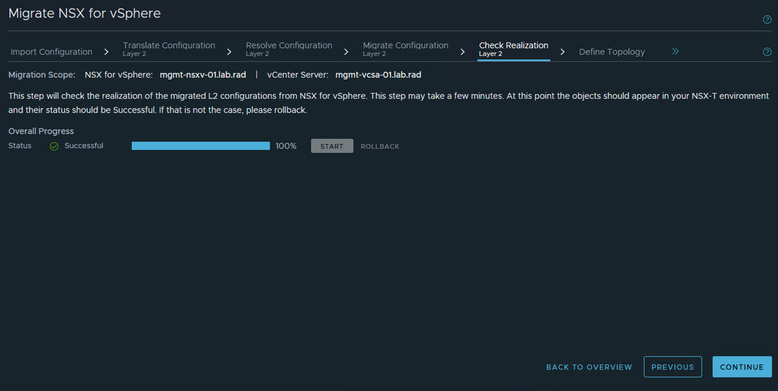Click the 100% progress value
This screenshot has width=778, height=391.
(x=286, y=146)
